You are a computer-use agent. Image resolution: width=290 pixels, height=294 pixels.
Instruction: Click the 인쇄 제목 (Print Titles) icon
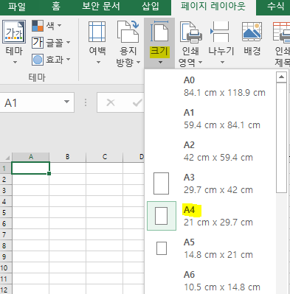click(282, 32)
